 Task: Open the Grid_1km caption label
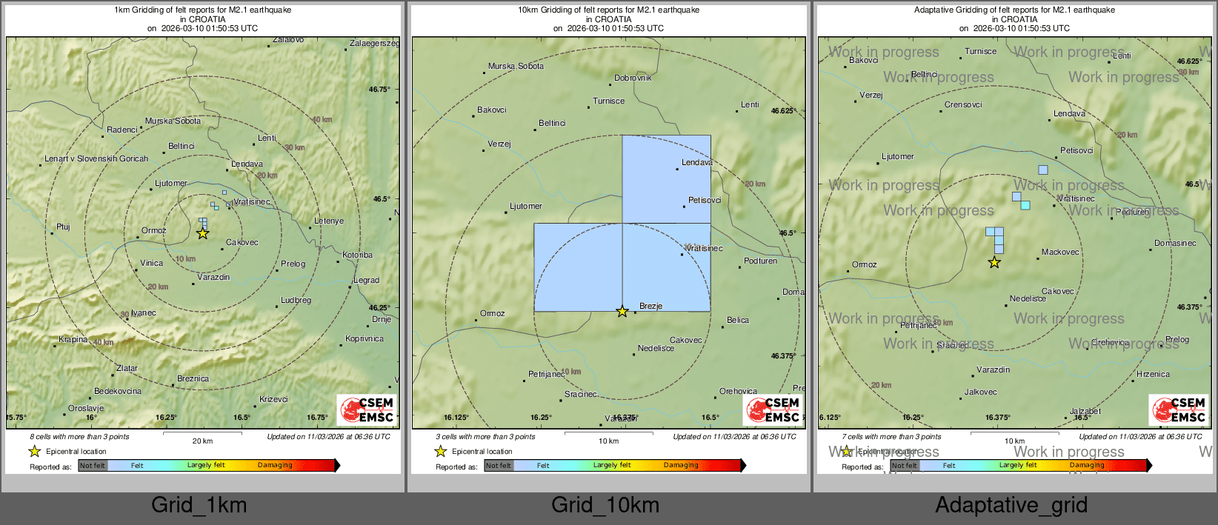point(199,505)
